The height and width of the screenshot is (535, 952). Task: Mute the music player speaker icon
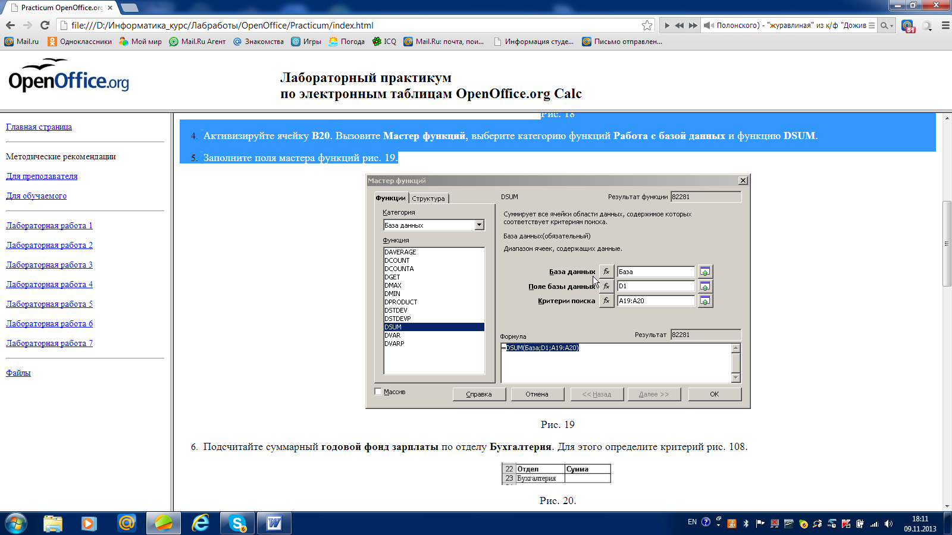point(708,26)
